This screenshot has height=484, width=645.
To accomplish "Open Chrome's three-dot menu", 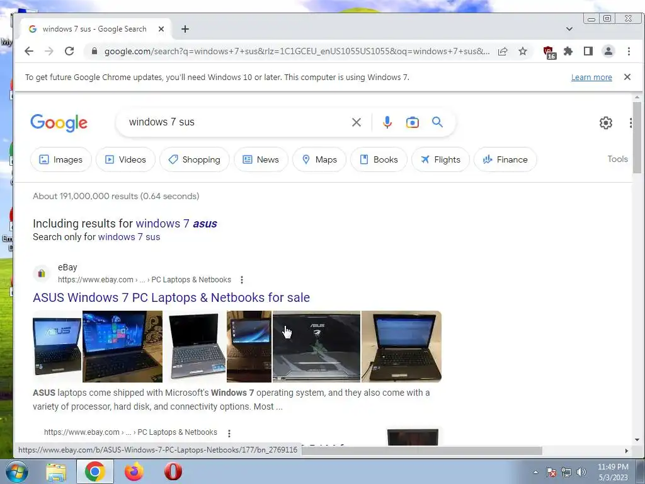I will click(x=629, y=51).
